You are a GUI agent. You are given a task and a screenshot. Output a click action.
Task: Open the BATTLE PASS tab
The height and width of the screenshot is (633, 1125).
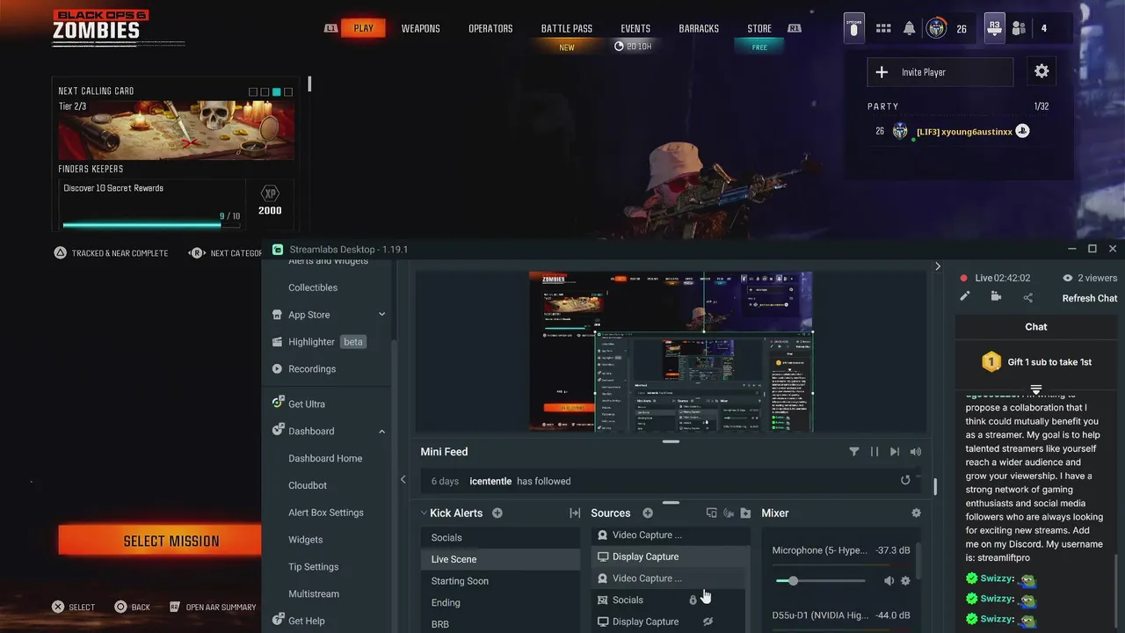point(566,28)
